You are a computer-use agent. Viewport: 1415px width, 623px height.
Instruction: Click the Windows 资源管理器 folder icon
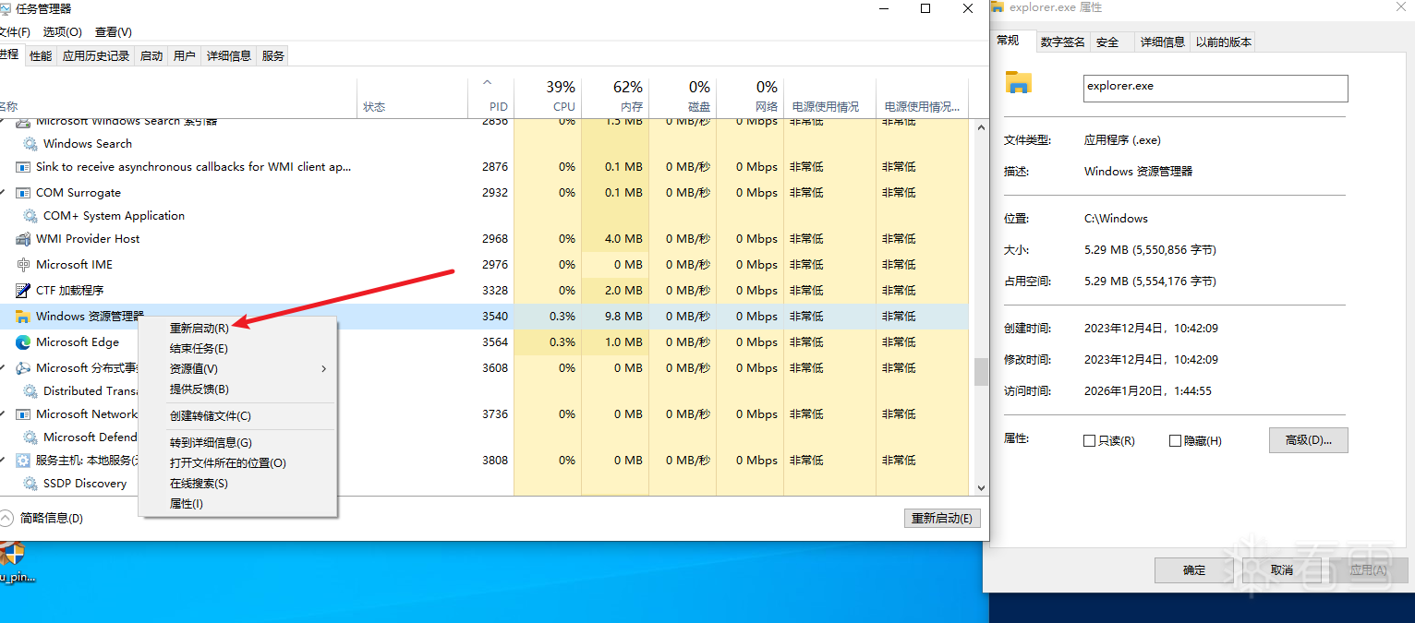(x=23, y=317)
